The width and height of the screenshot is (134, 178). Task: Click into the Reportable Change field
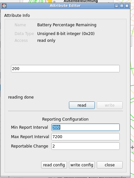coord(85,146)
